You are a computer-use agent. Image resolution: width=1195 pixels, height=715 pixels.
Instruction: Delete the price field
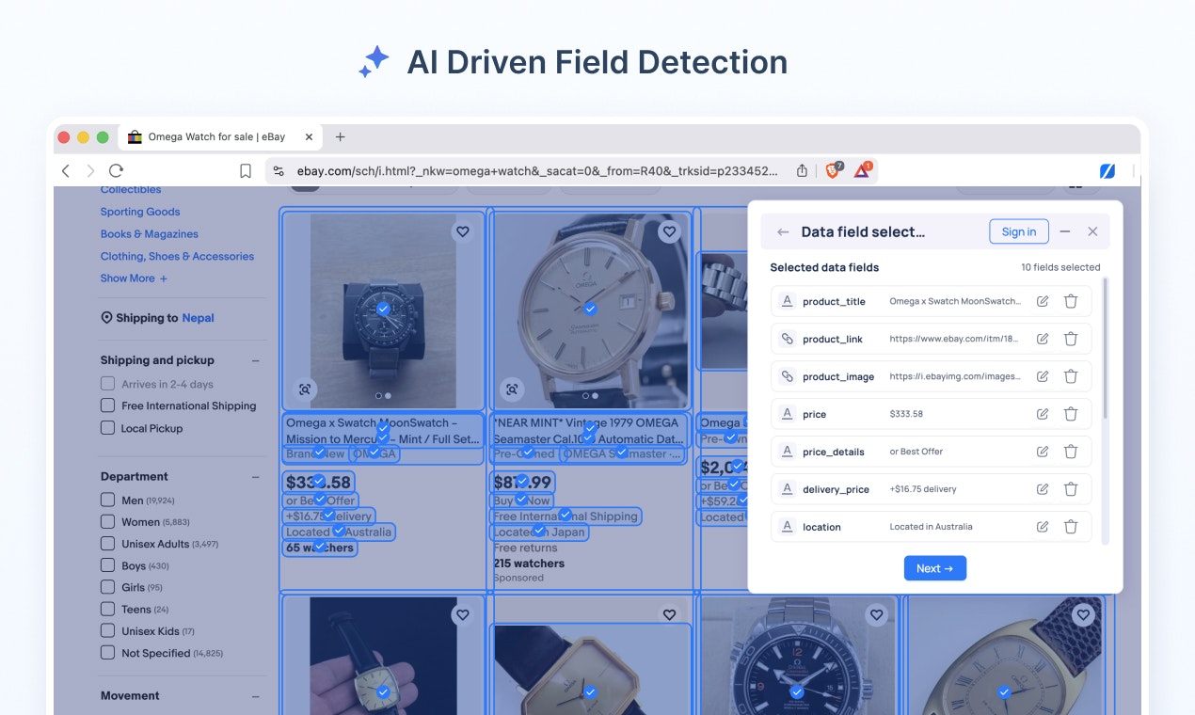click(1071, 414)
